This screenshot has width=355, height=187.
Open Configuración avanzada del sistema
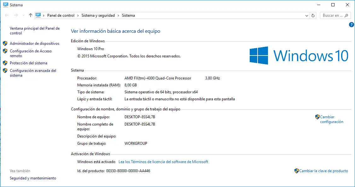(x=33, y=73)
